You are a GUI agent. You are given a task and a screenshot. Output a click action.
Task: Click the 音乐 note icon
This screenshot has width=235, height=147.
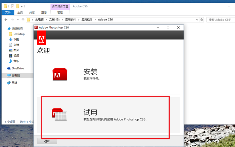(10, 61)
